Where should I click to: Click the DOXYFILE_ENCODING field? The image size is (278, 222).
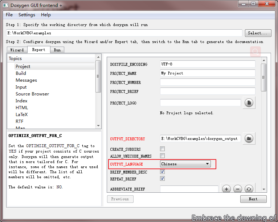click(x=208, y=64)
